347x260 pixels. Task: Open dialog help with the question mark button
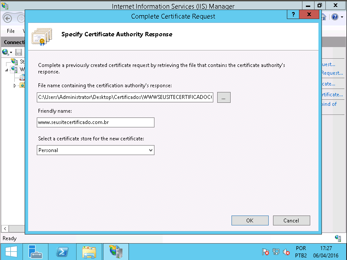pyautogui.click(x=293, y=15)
